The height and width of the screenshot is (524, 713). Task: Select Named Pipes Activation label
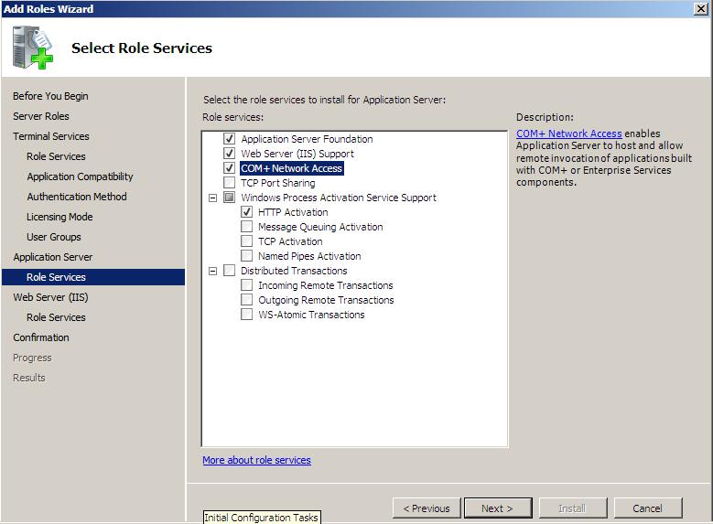(x=309, y=256)
